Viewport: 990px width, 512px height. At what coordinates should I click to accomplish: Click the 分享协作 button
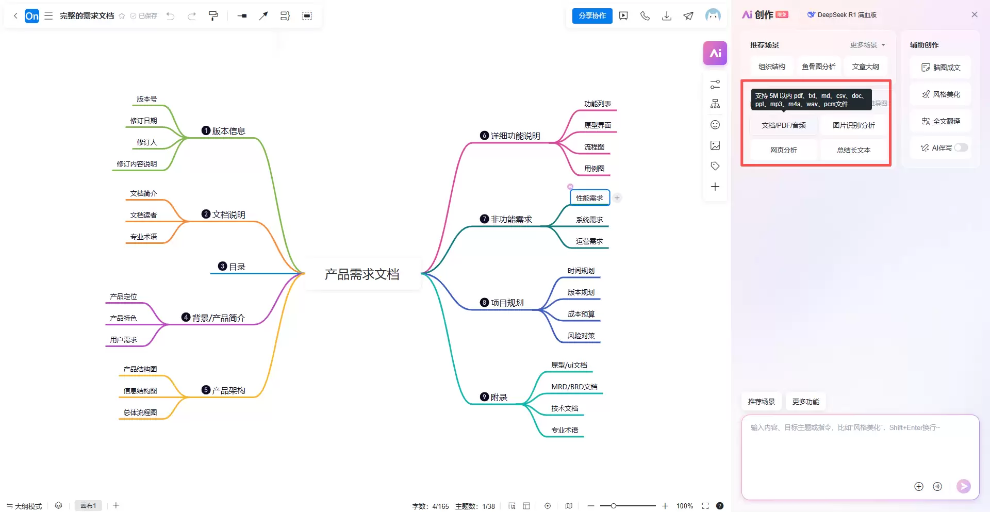point(592,16)
